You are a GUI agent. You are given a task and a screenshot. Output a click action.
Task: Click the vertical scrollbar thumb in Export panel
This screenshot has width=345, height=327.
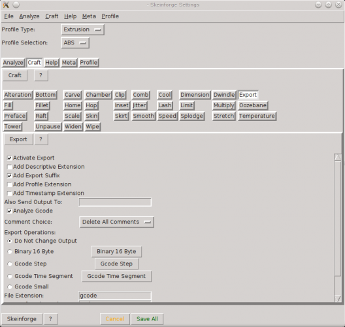pos(338,218)
